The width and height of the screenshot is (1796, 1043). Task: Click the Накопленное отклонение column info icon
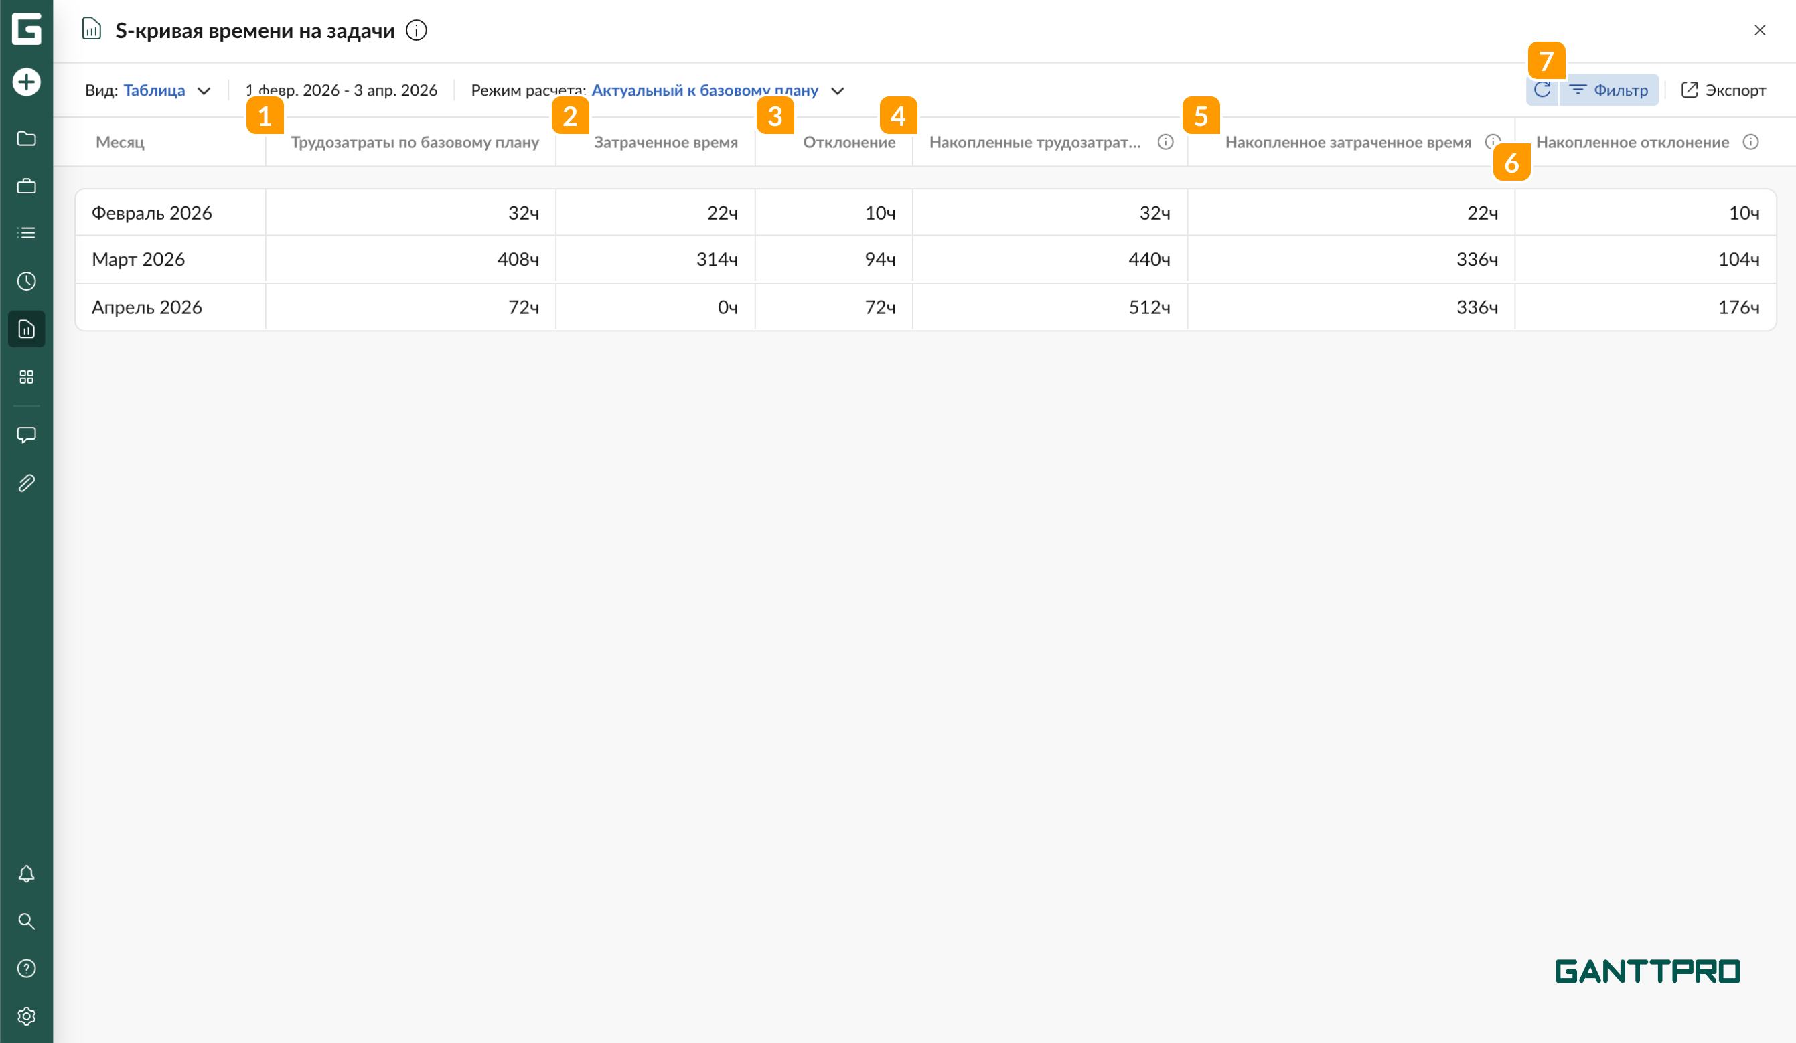(1750, 142)
